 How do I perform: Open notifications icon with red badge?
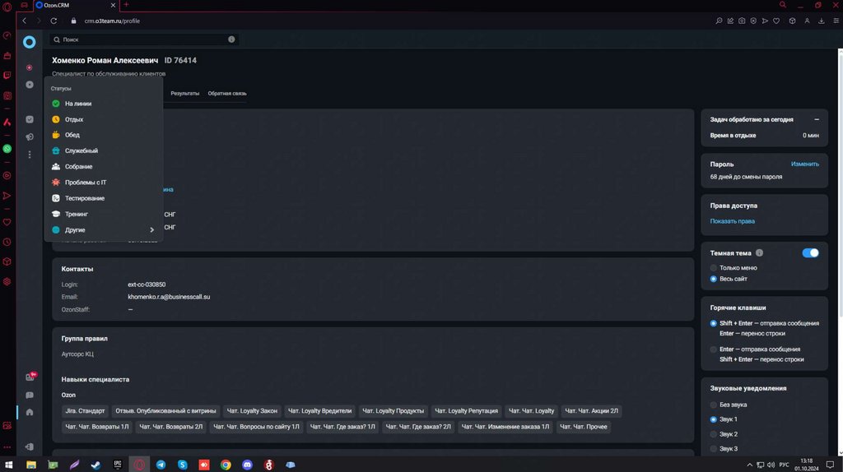[30, 377]
